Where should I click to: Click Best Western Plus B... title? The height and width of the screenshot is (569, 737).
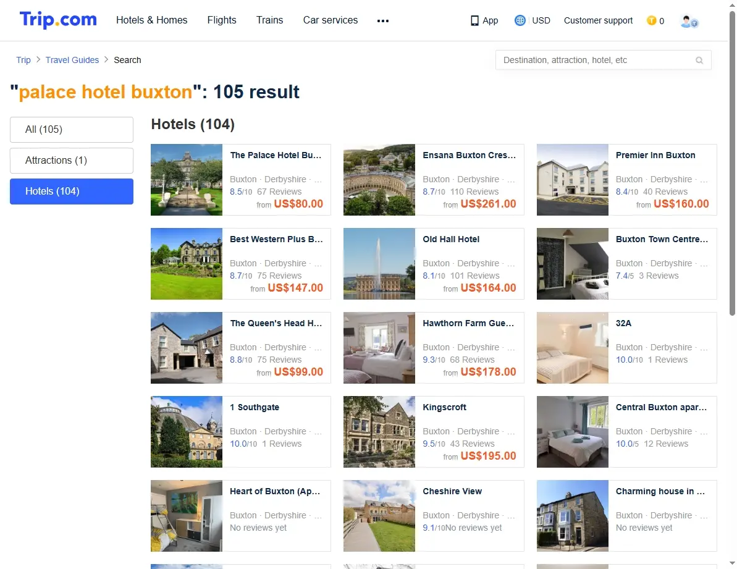(276, 239)
